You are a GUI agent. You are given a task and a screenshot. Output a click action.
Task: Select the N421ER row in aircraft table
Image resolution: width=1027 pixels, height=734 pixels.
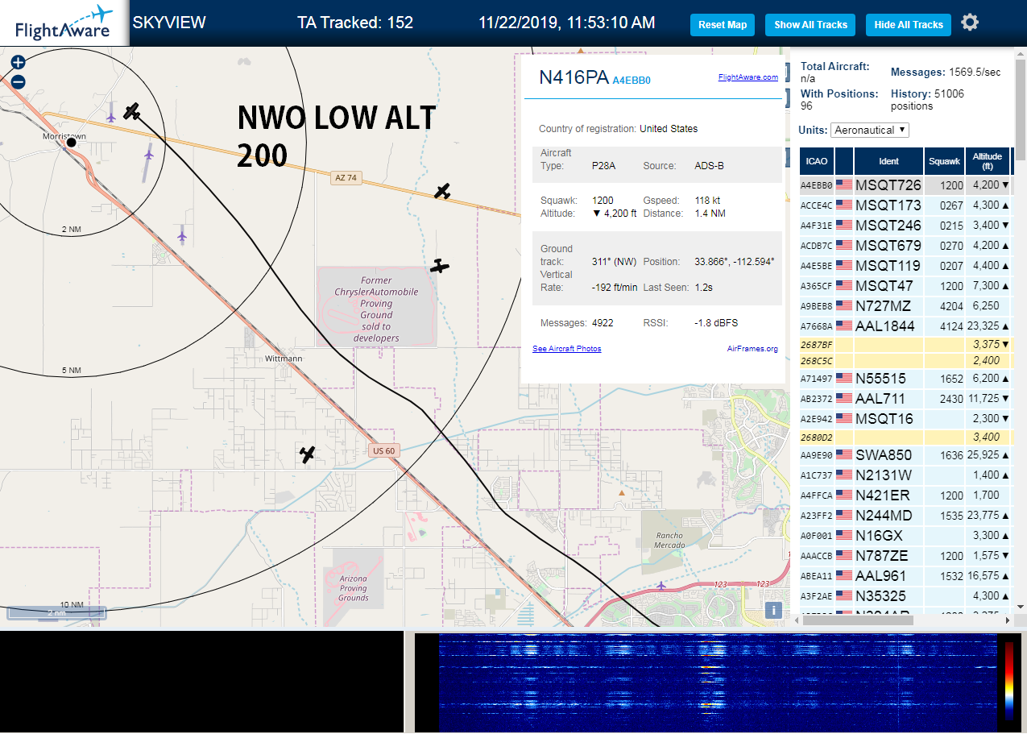(905, 496)
